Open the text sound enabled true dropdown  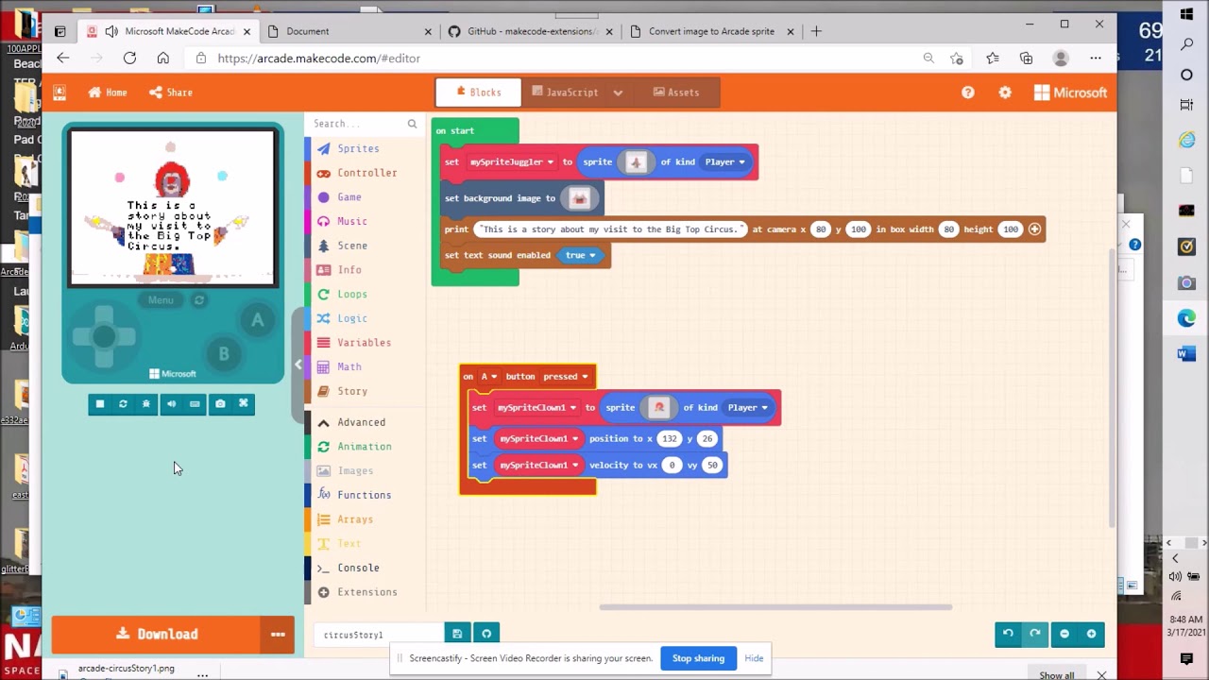pyautogui.click(x=581, y=255)
